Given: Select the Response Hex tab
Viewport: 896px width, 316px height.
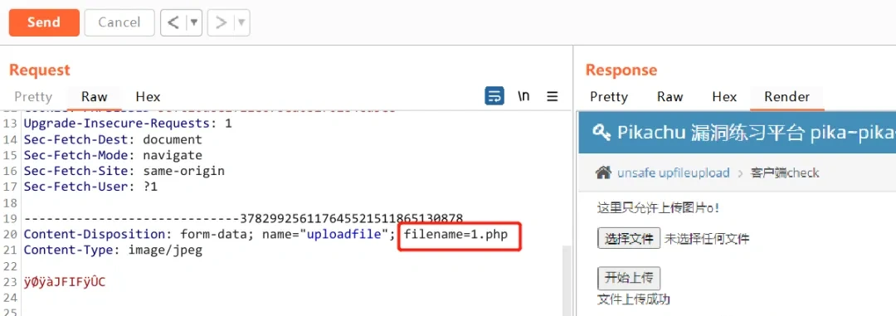Looking at the screenshot, I should point(724,97).
